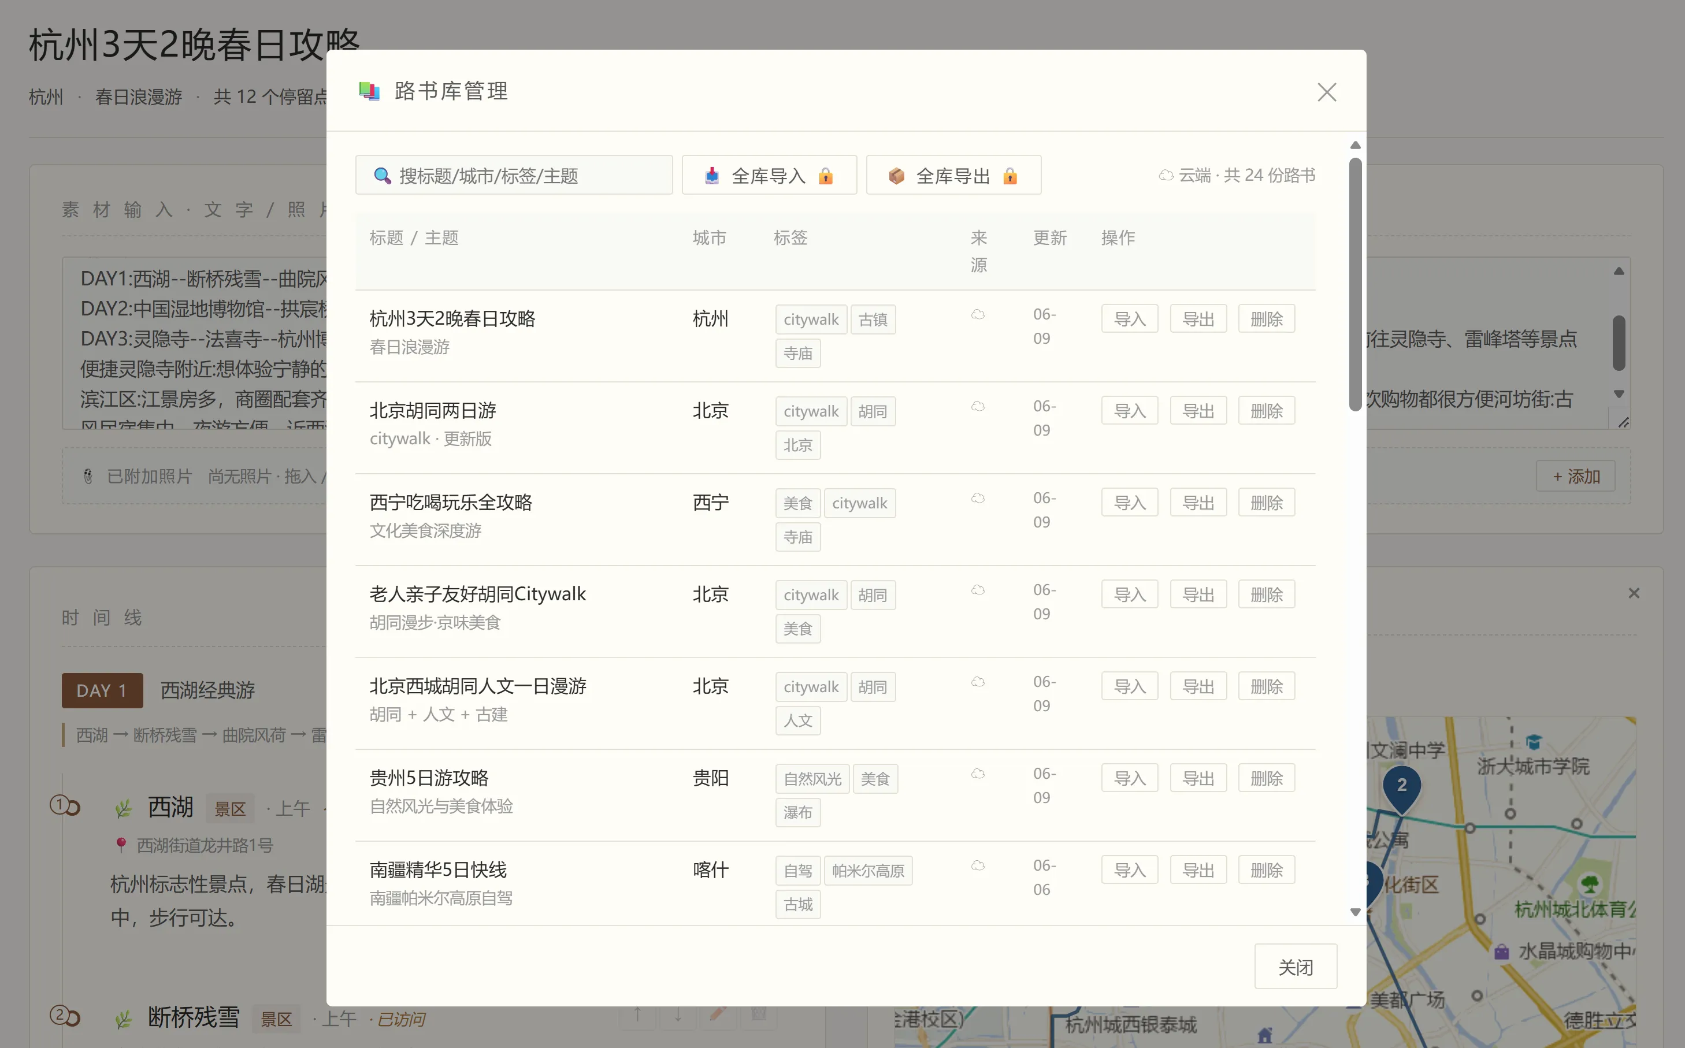Click the dialog scrollbar down arrow
The width and height of the screenshot is (1685, 1048).
(x=1355, y=912)
